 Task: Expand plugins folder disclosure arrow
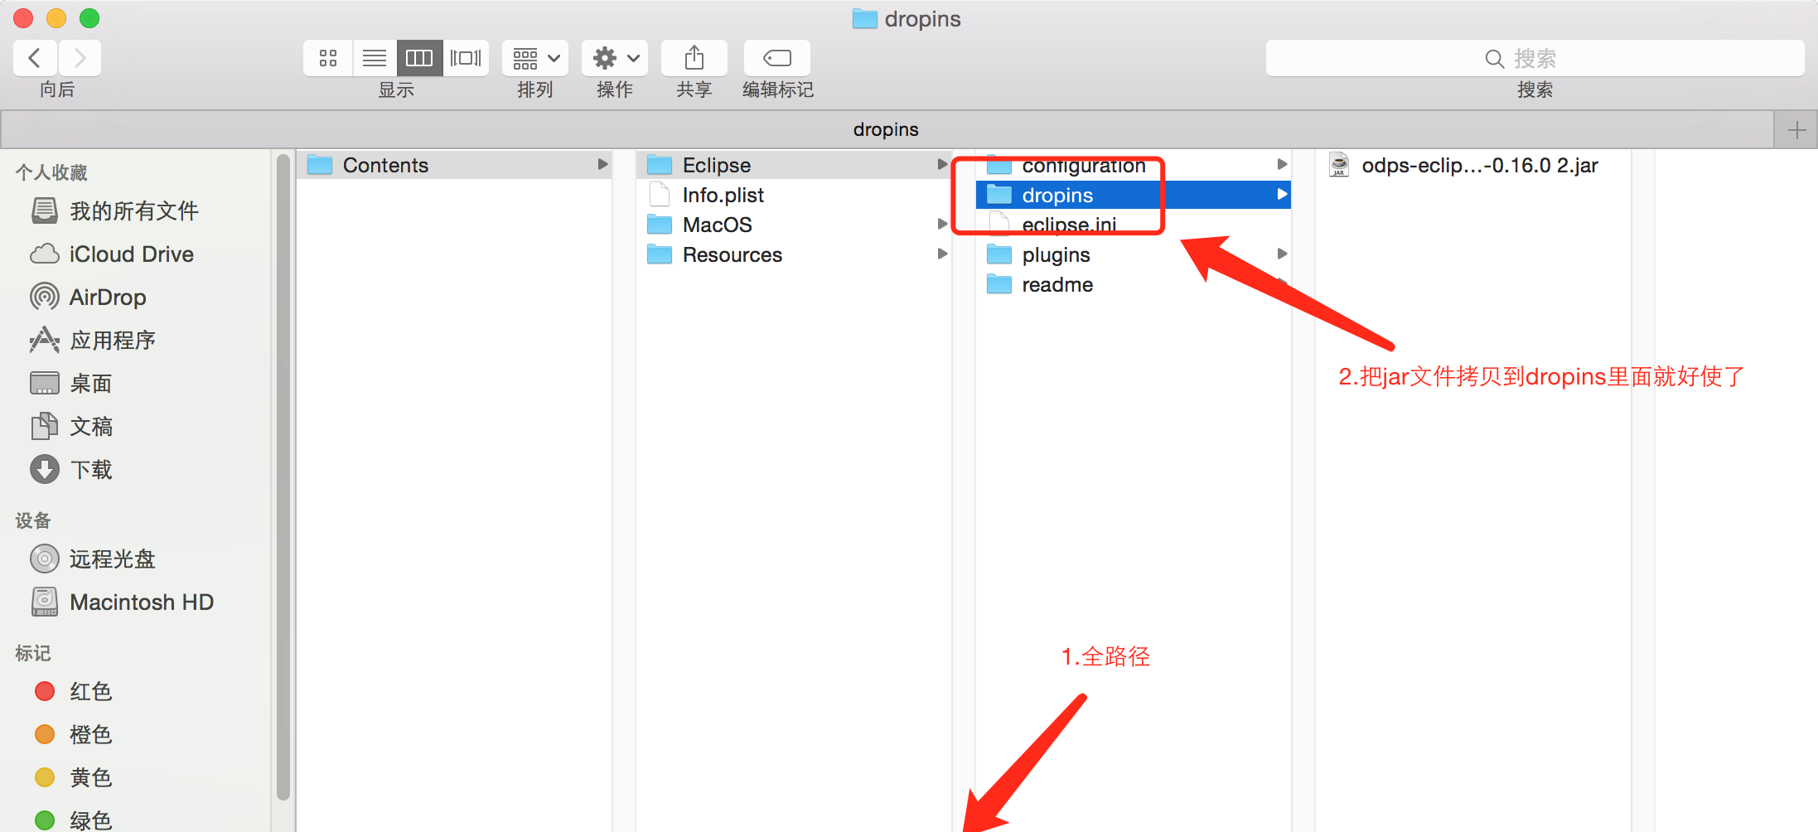click(x=1282, y=254)
